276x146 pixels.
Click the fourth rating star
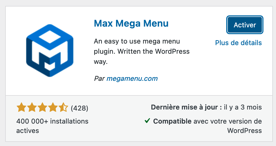(53, 107)
